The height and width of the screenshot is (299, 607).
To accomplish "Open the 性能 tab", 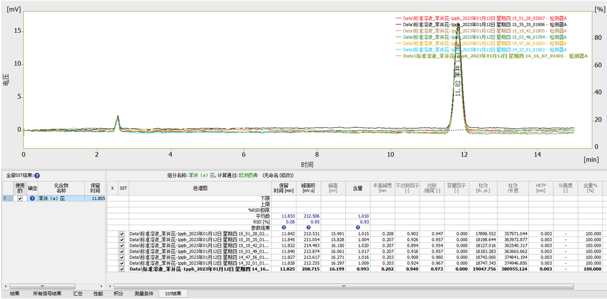I will click(x=98, y=294).
